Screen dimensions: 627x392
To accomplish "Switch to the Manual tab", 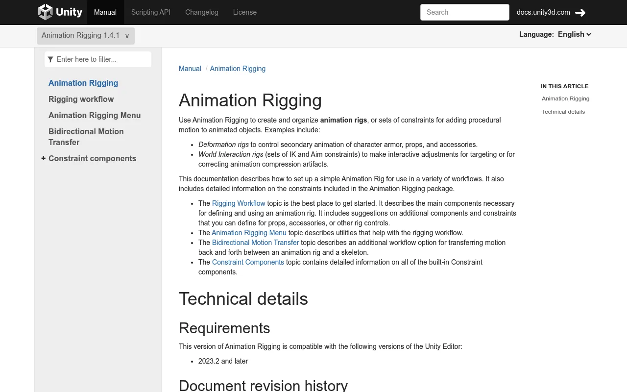I will pos(105,12).
